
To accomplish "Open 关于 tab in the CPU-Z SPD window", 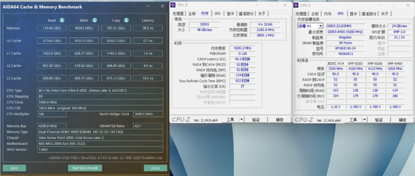I will pos(385,14).
